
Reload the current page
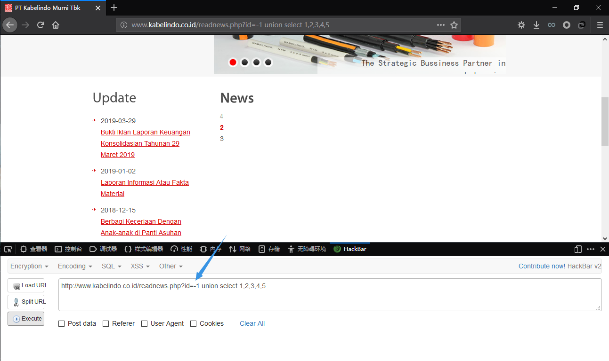41,25
